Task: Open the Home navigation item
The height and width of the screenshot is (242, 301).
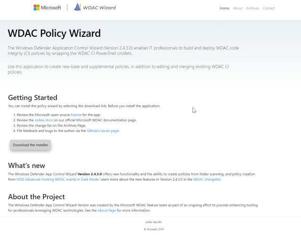Action: pos(224,8)
